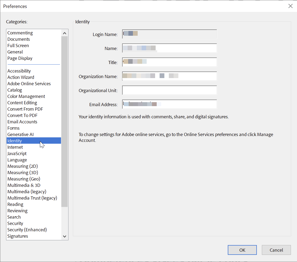Click inside the Title field
The width and height of the screenshot is (297, 262).
point(169,62)
